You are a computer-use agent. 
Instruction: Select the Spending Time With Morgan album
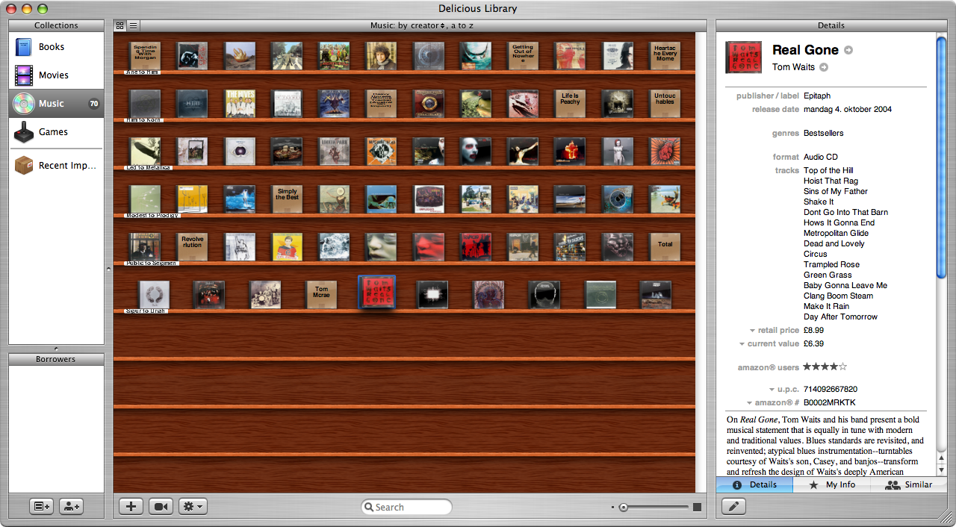point(146,55)
